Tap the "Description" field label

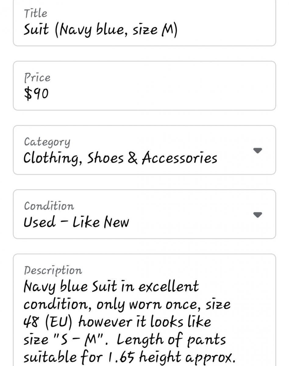(x=53, y=270)
